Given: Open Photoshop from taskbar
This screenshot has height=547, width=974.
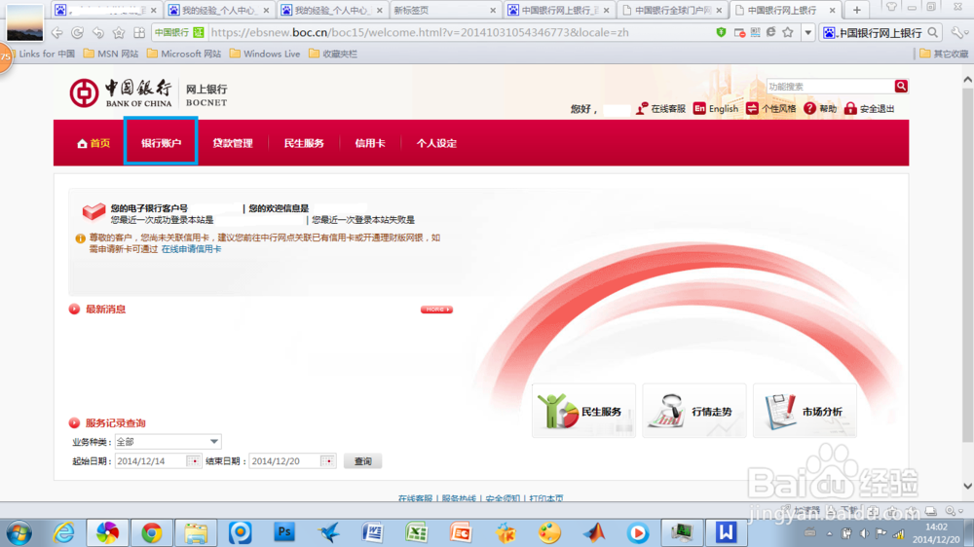Looking at the screenshot, I should click(283, 532).
